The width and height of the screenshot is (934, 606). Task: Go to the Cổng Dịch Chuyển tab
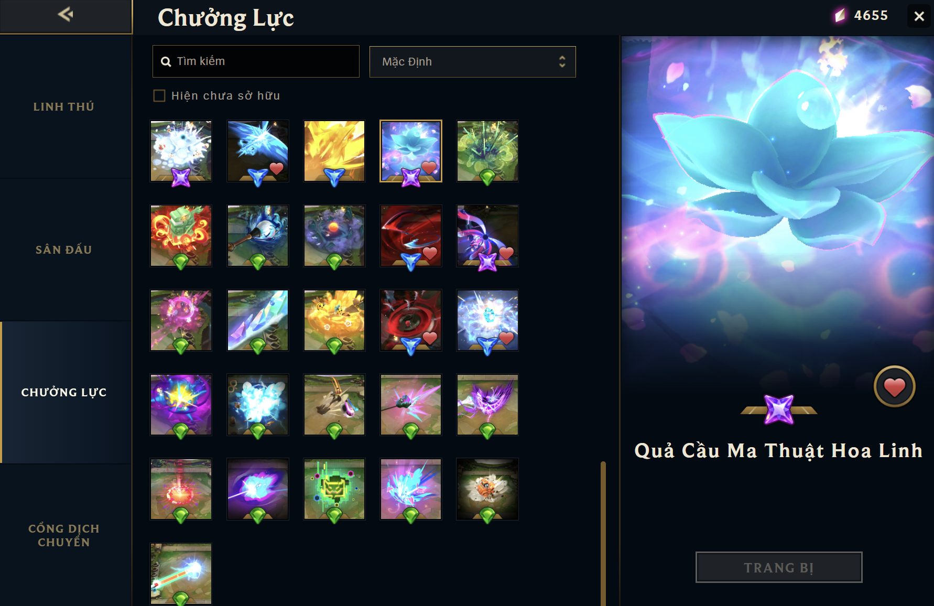[64, 535]
